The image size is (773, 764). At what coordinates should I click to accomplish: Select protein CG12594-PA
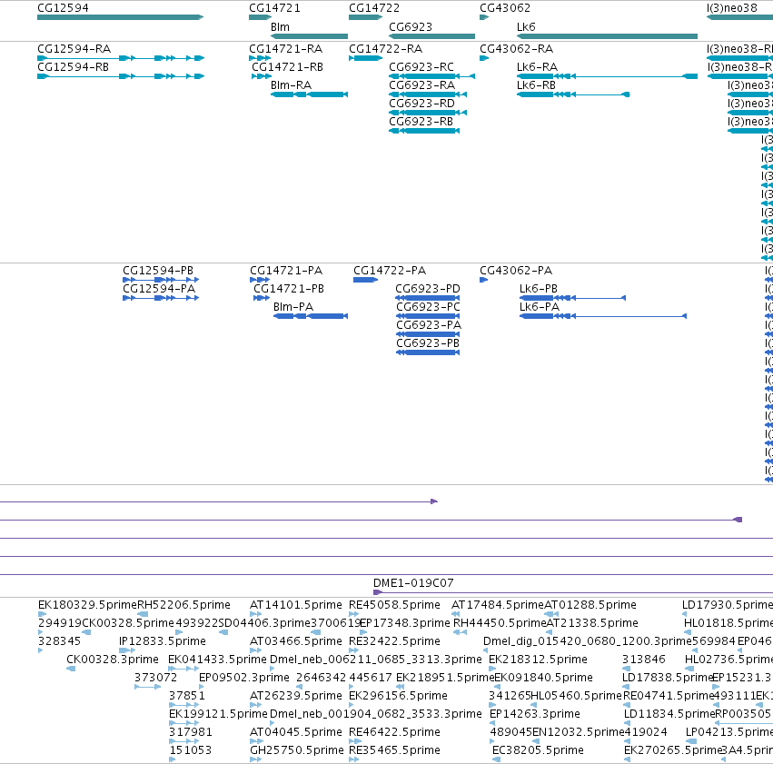tap(159, 289)
